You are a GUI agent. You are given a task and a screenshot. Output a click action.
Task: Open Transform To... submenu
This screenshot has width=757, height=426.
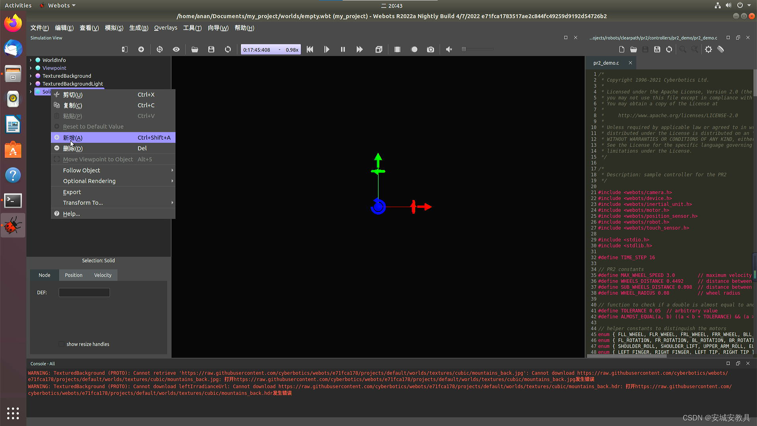point(113,202)
